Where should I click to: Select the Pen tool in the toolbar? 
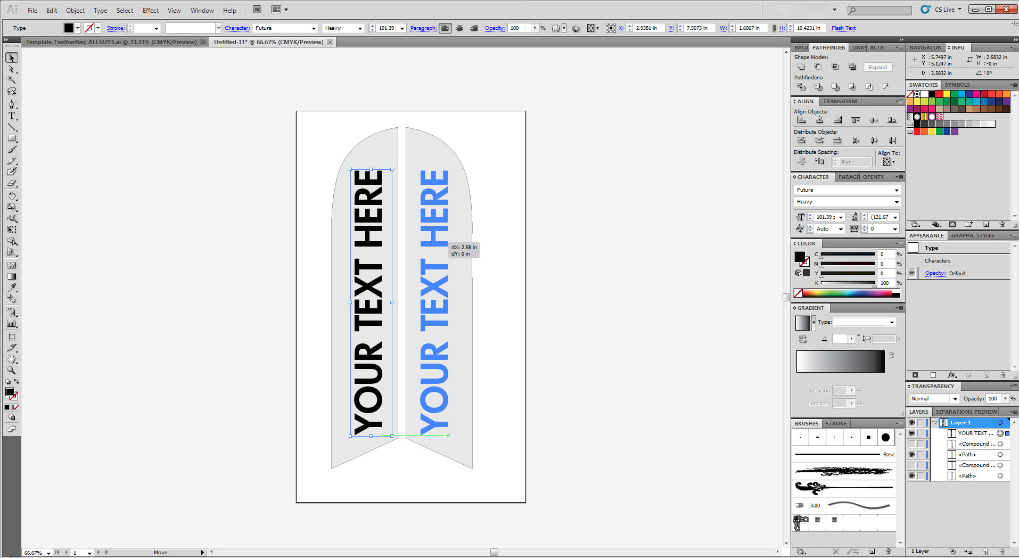[12, 104]
